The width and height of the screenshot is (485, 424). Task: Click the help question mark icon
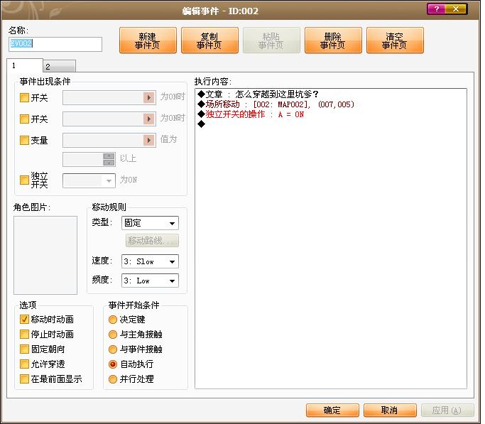[x=436, y=9]
